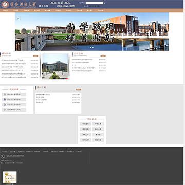
Task: Click the 尚学致用 campus banner image
Action: 91,31
